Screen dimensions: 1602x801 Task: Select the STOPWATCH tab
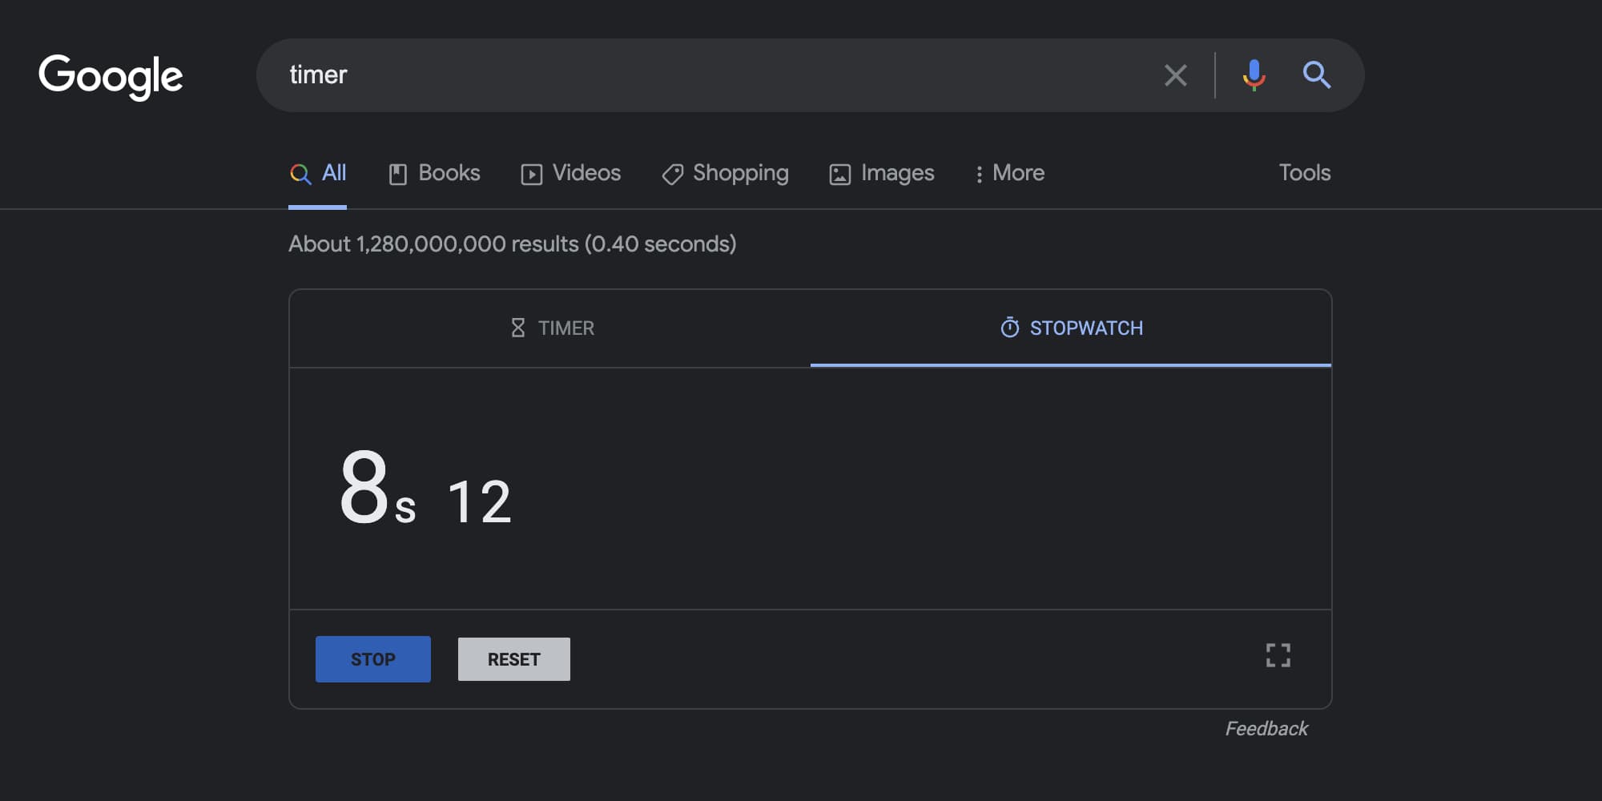point(1070,328)
